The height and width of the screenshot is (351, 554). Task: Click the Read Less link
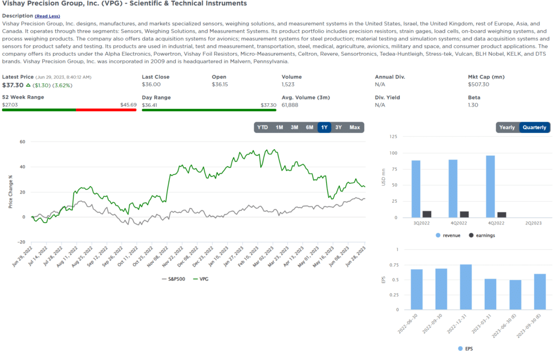click(48, 16)
